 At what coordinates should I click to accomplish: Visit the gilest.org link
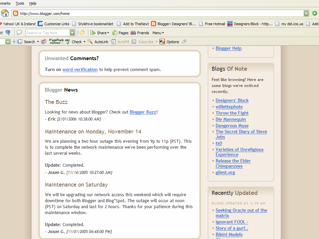[x=225, y=173]
